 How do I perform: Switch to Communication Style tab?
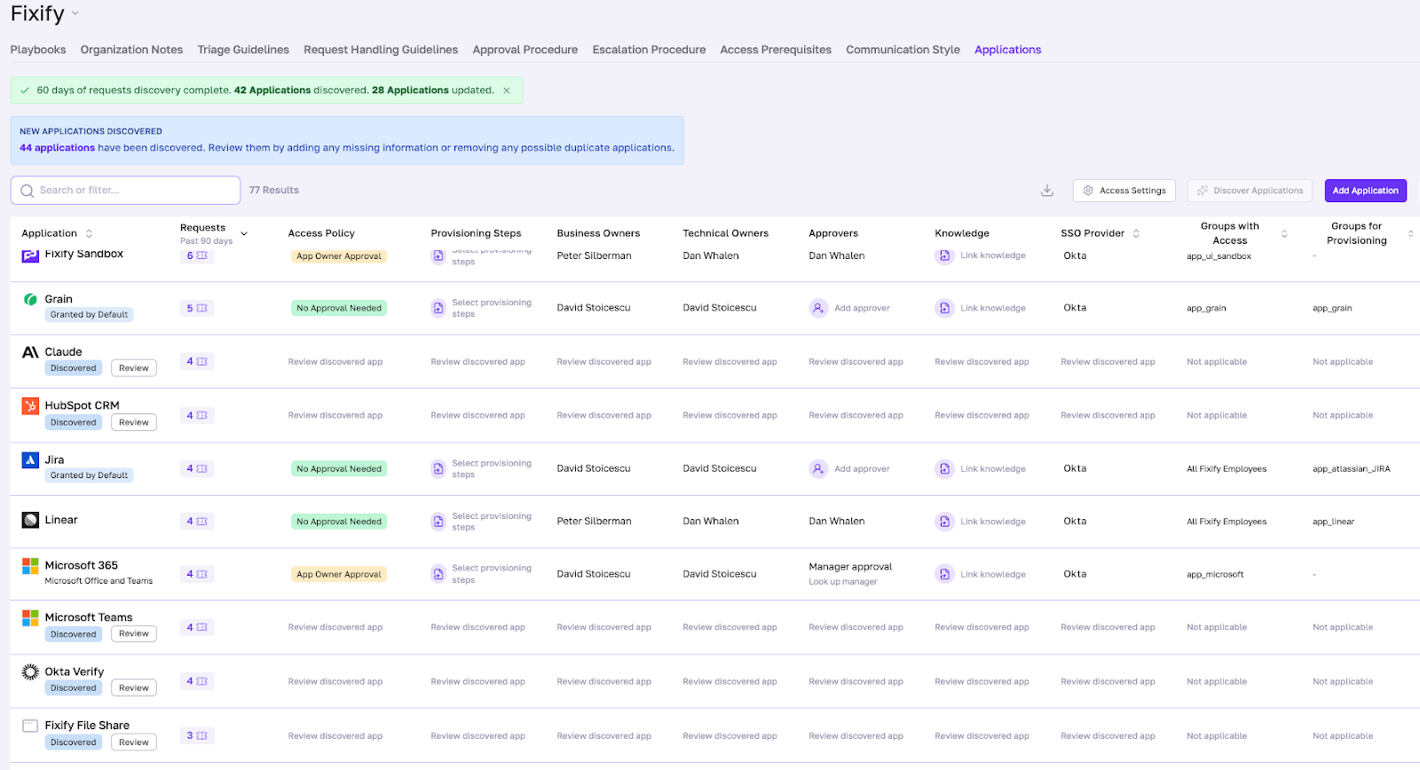pos(903,50)
